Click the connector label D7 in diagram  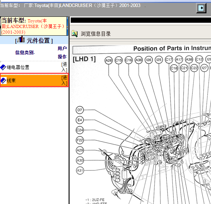click(x=80, y=110)
